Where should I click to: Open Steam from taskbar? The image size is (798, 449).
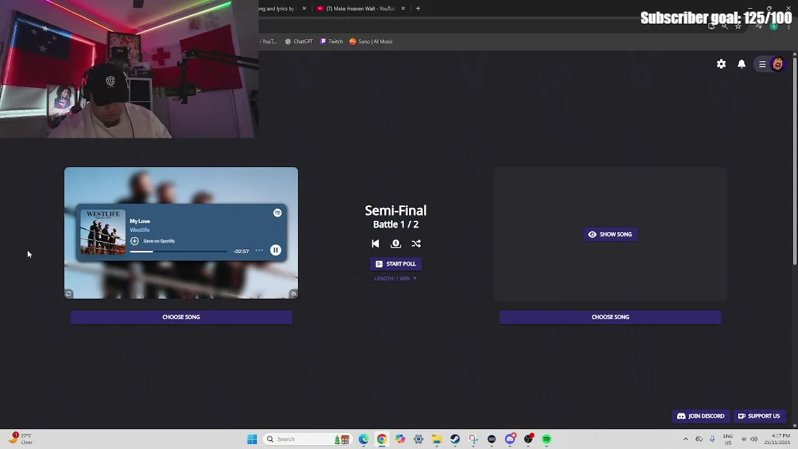[455, 439]
